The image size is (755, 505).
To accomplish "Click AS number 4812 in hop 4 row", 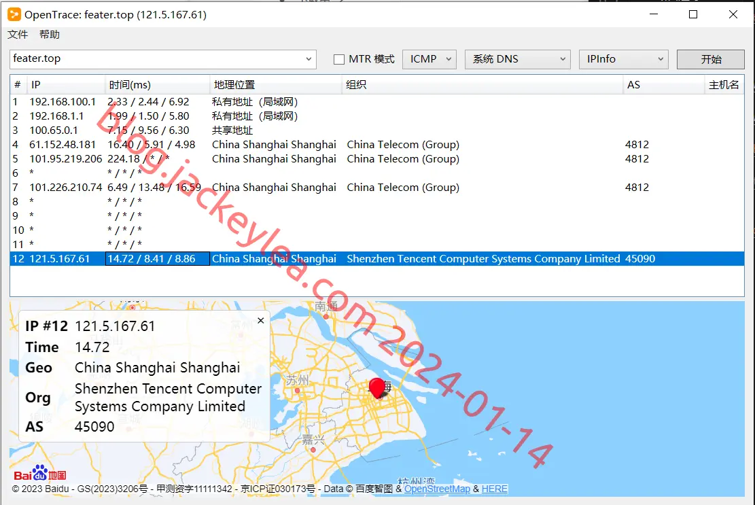I will [637, 144].
